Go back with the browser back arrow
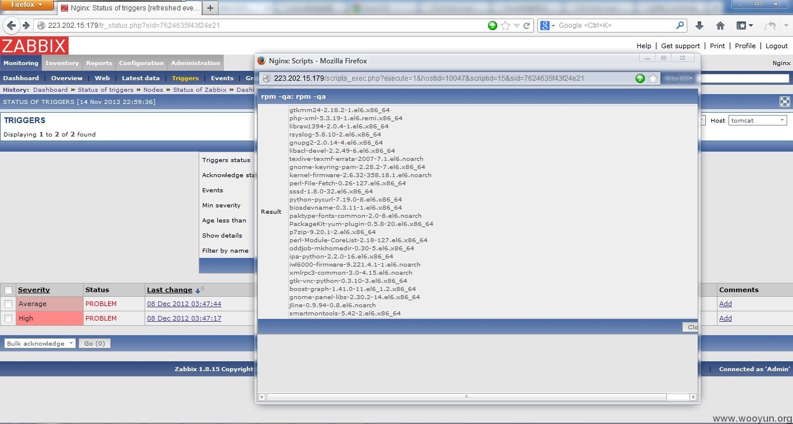This screenshot has height=424, width=793. (12, 26)
